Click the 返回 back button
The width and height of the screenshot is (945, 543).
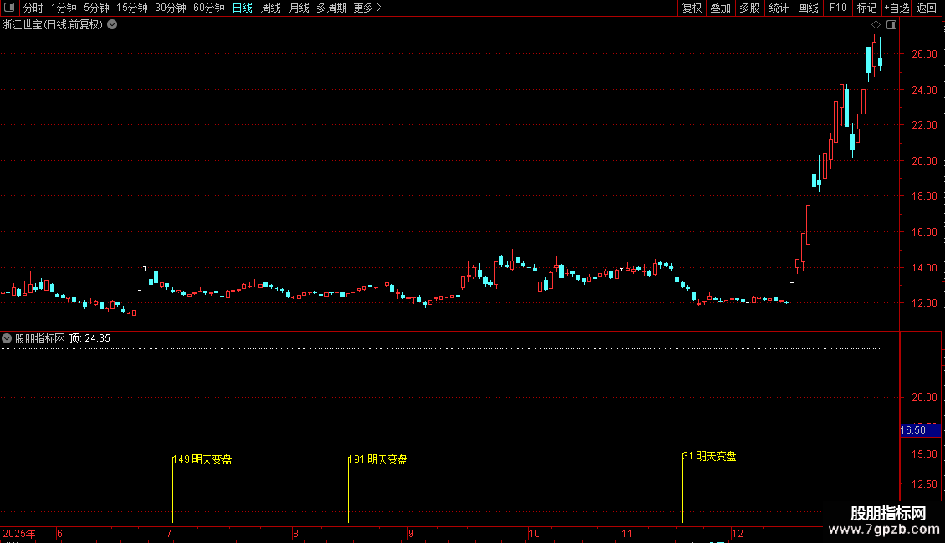(x=927, y=8)
